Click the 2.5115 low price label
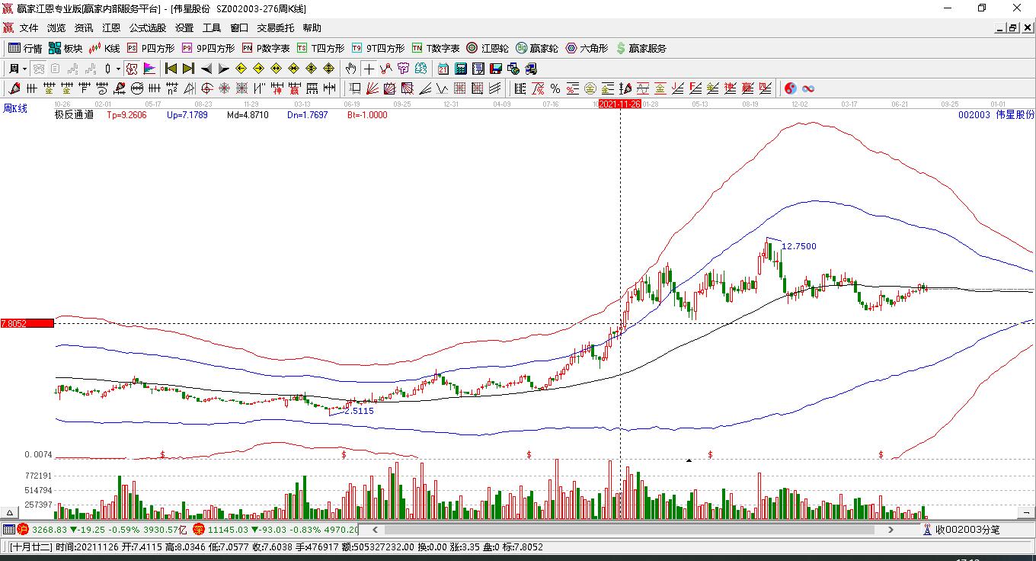The image size is (1036, 561). tap(359, 411)
